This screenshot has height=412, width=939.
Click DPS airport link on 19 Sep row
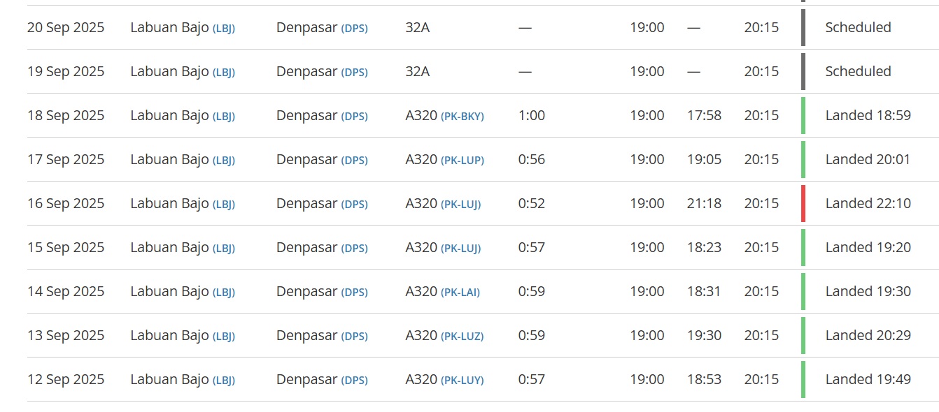[x=354, y=73]
